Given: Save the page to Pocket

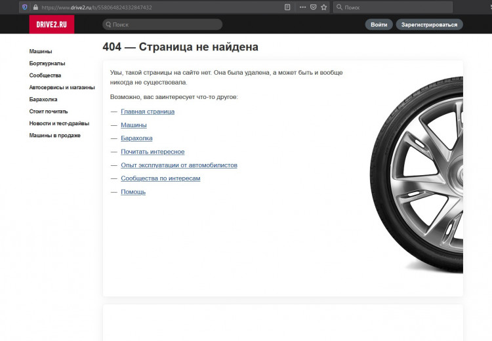Looking at the screenshot, I should 313,7.
